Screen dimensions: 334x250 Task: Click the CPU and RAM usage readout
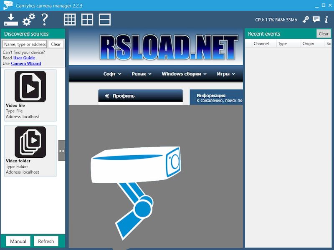[x=276, y=20]
